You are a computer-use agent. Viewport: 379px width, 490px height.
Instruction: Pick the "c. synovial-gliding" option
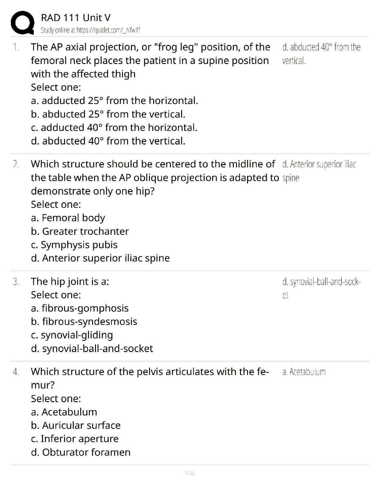(x=72, y=335)
